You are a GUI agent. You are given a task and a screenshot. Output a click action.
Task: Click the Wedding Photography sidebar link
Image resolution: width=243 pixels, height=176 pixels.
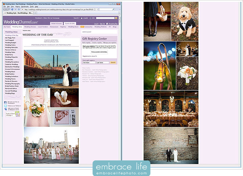(x=12, y=83)
